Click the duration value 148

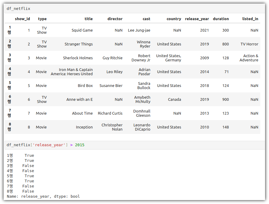click(226, 127)
